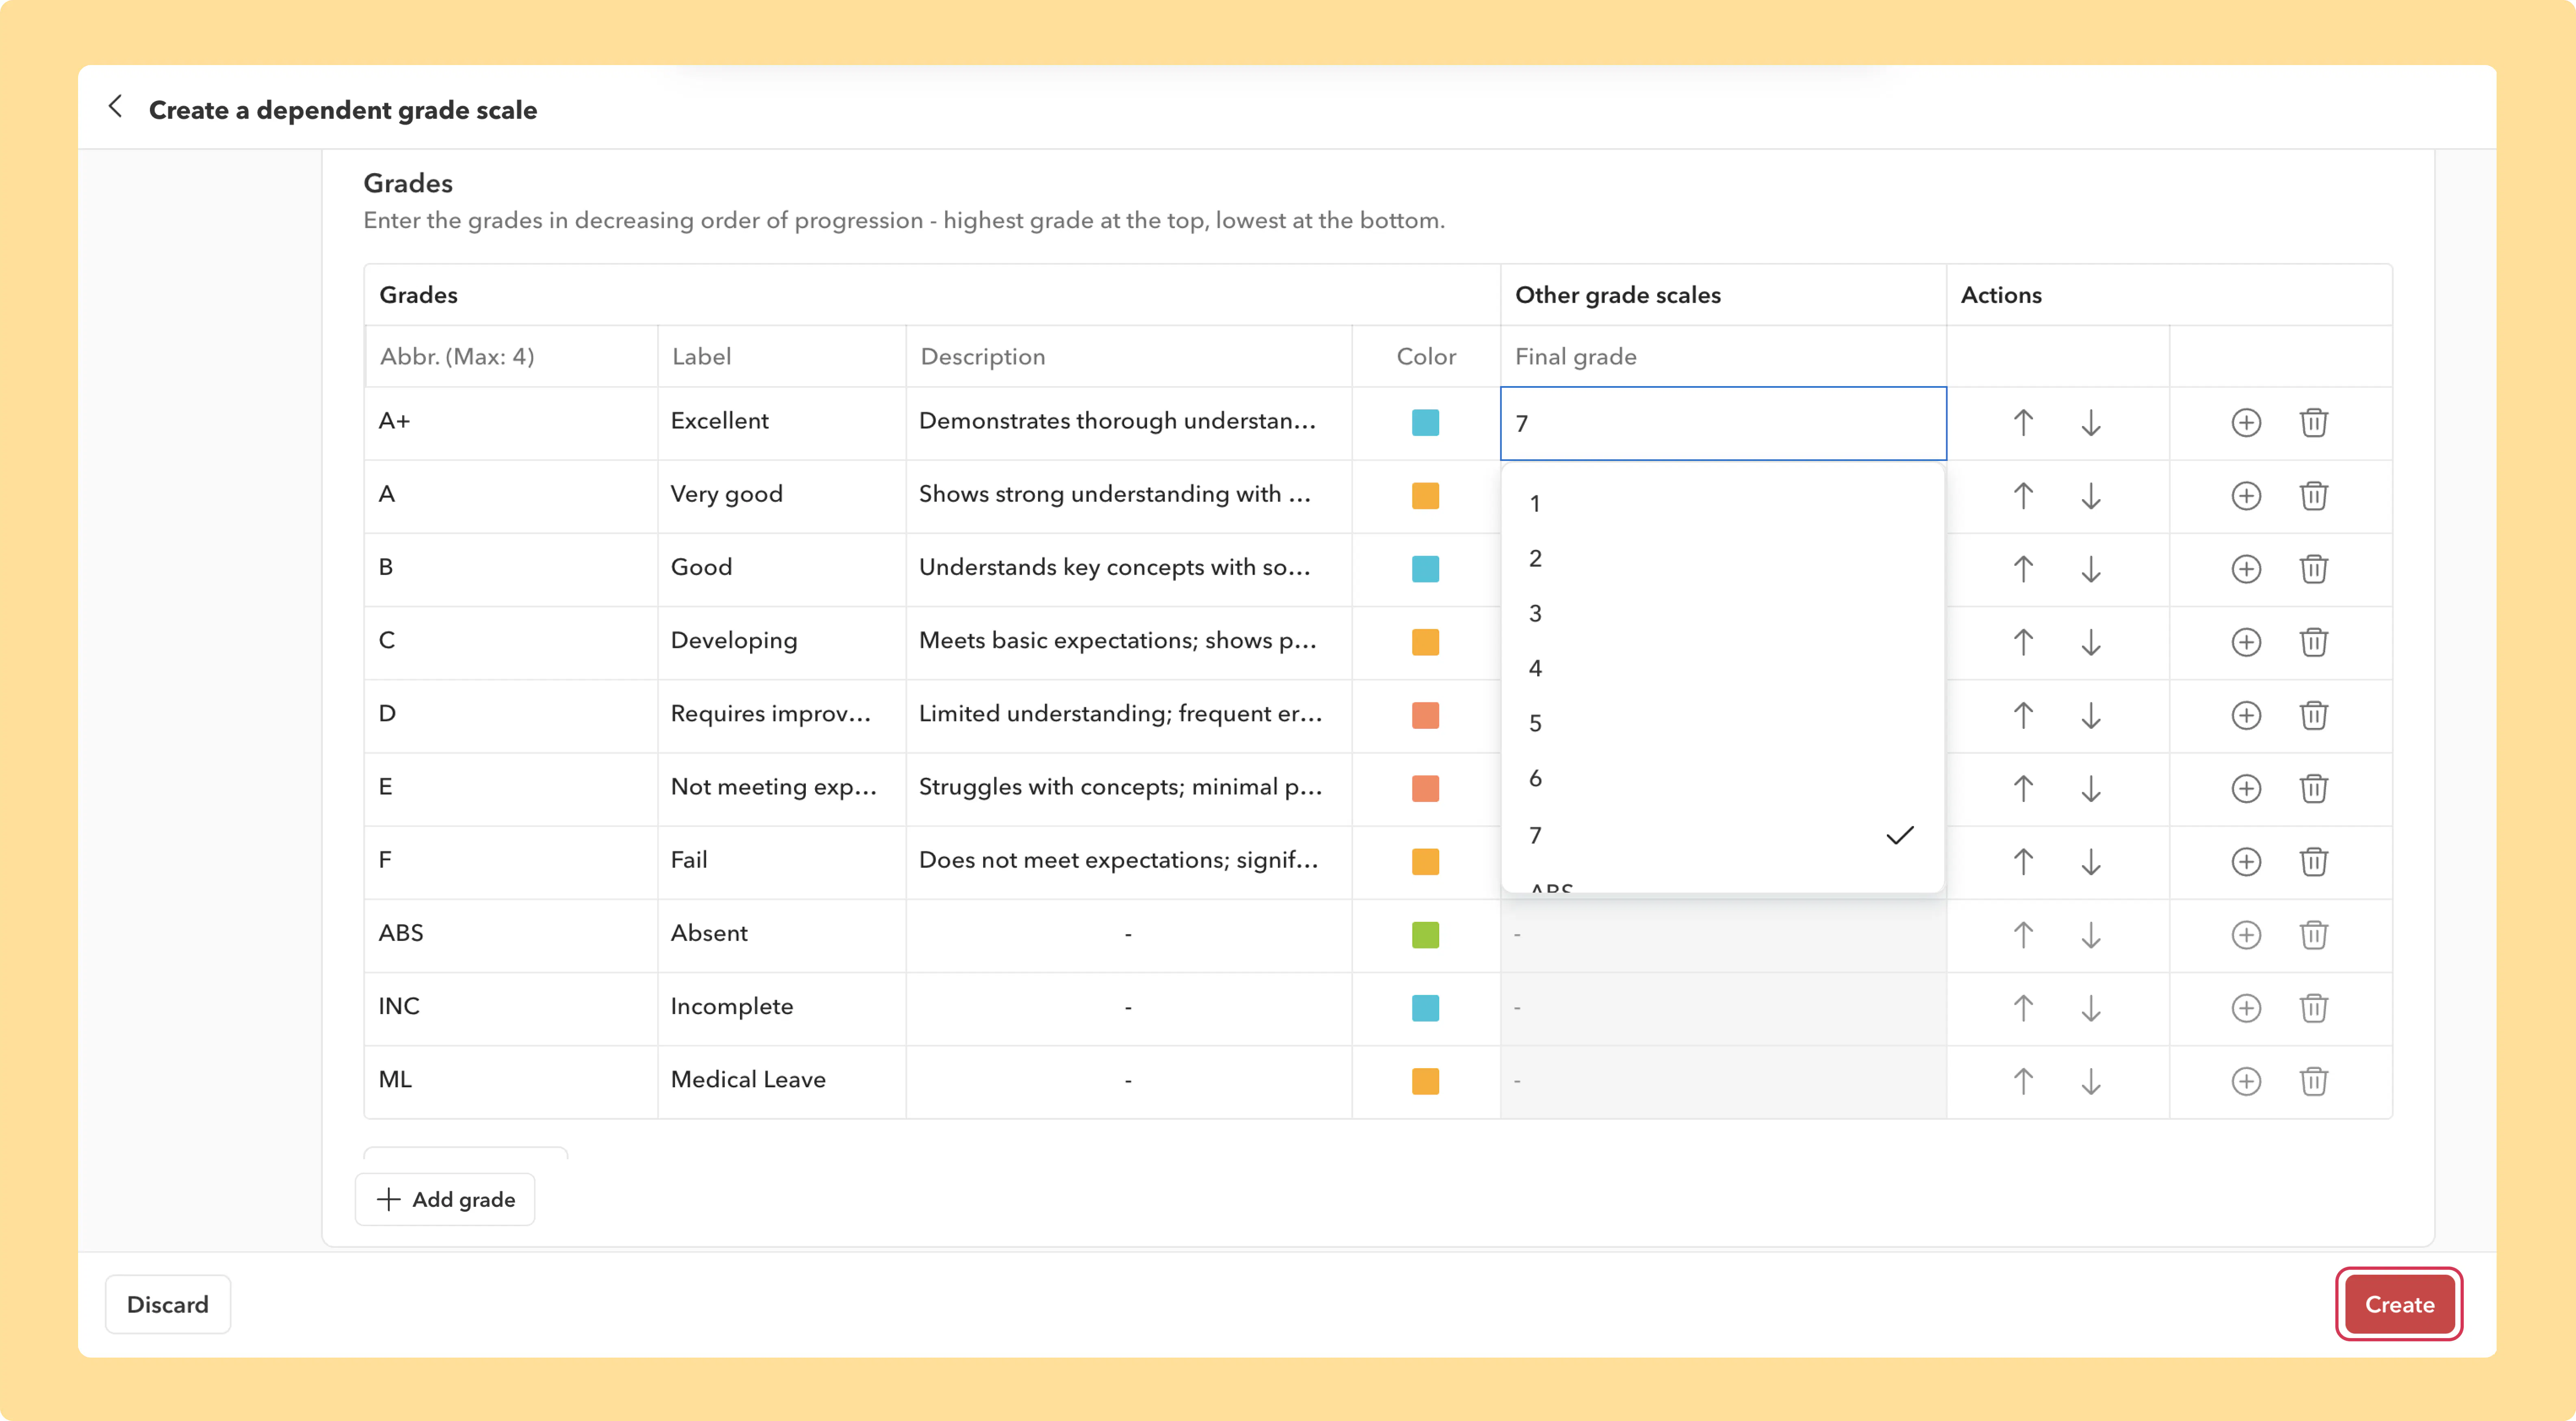
Task: Move the Developing grade down
Action: (x=2091, y=641)
